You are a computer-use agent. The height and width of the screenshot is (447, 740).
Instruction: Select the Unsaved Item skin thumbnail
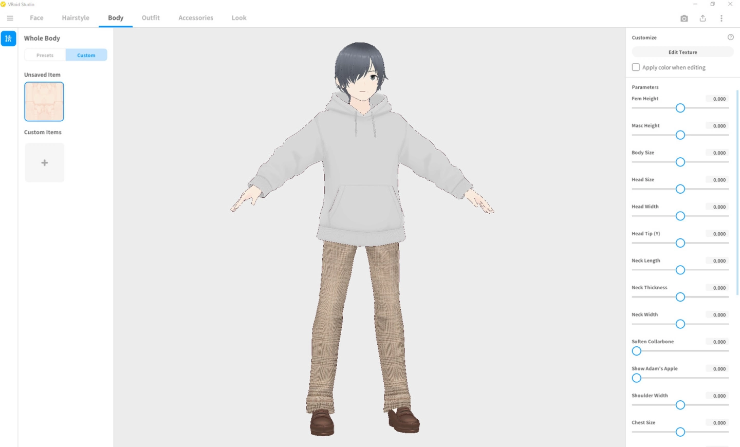coord(44,101)
